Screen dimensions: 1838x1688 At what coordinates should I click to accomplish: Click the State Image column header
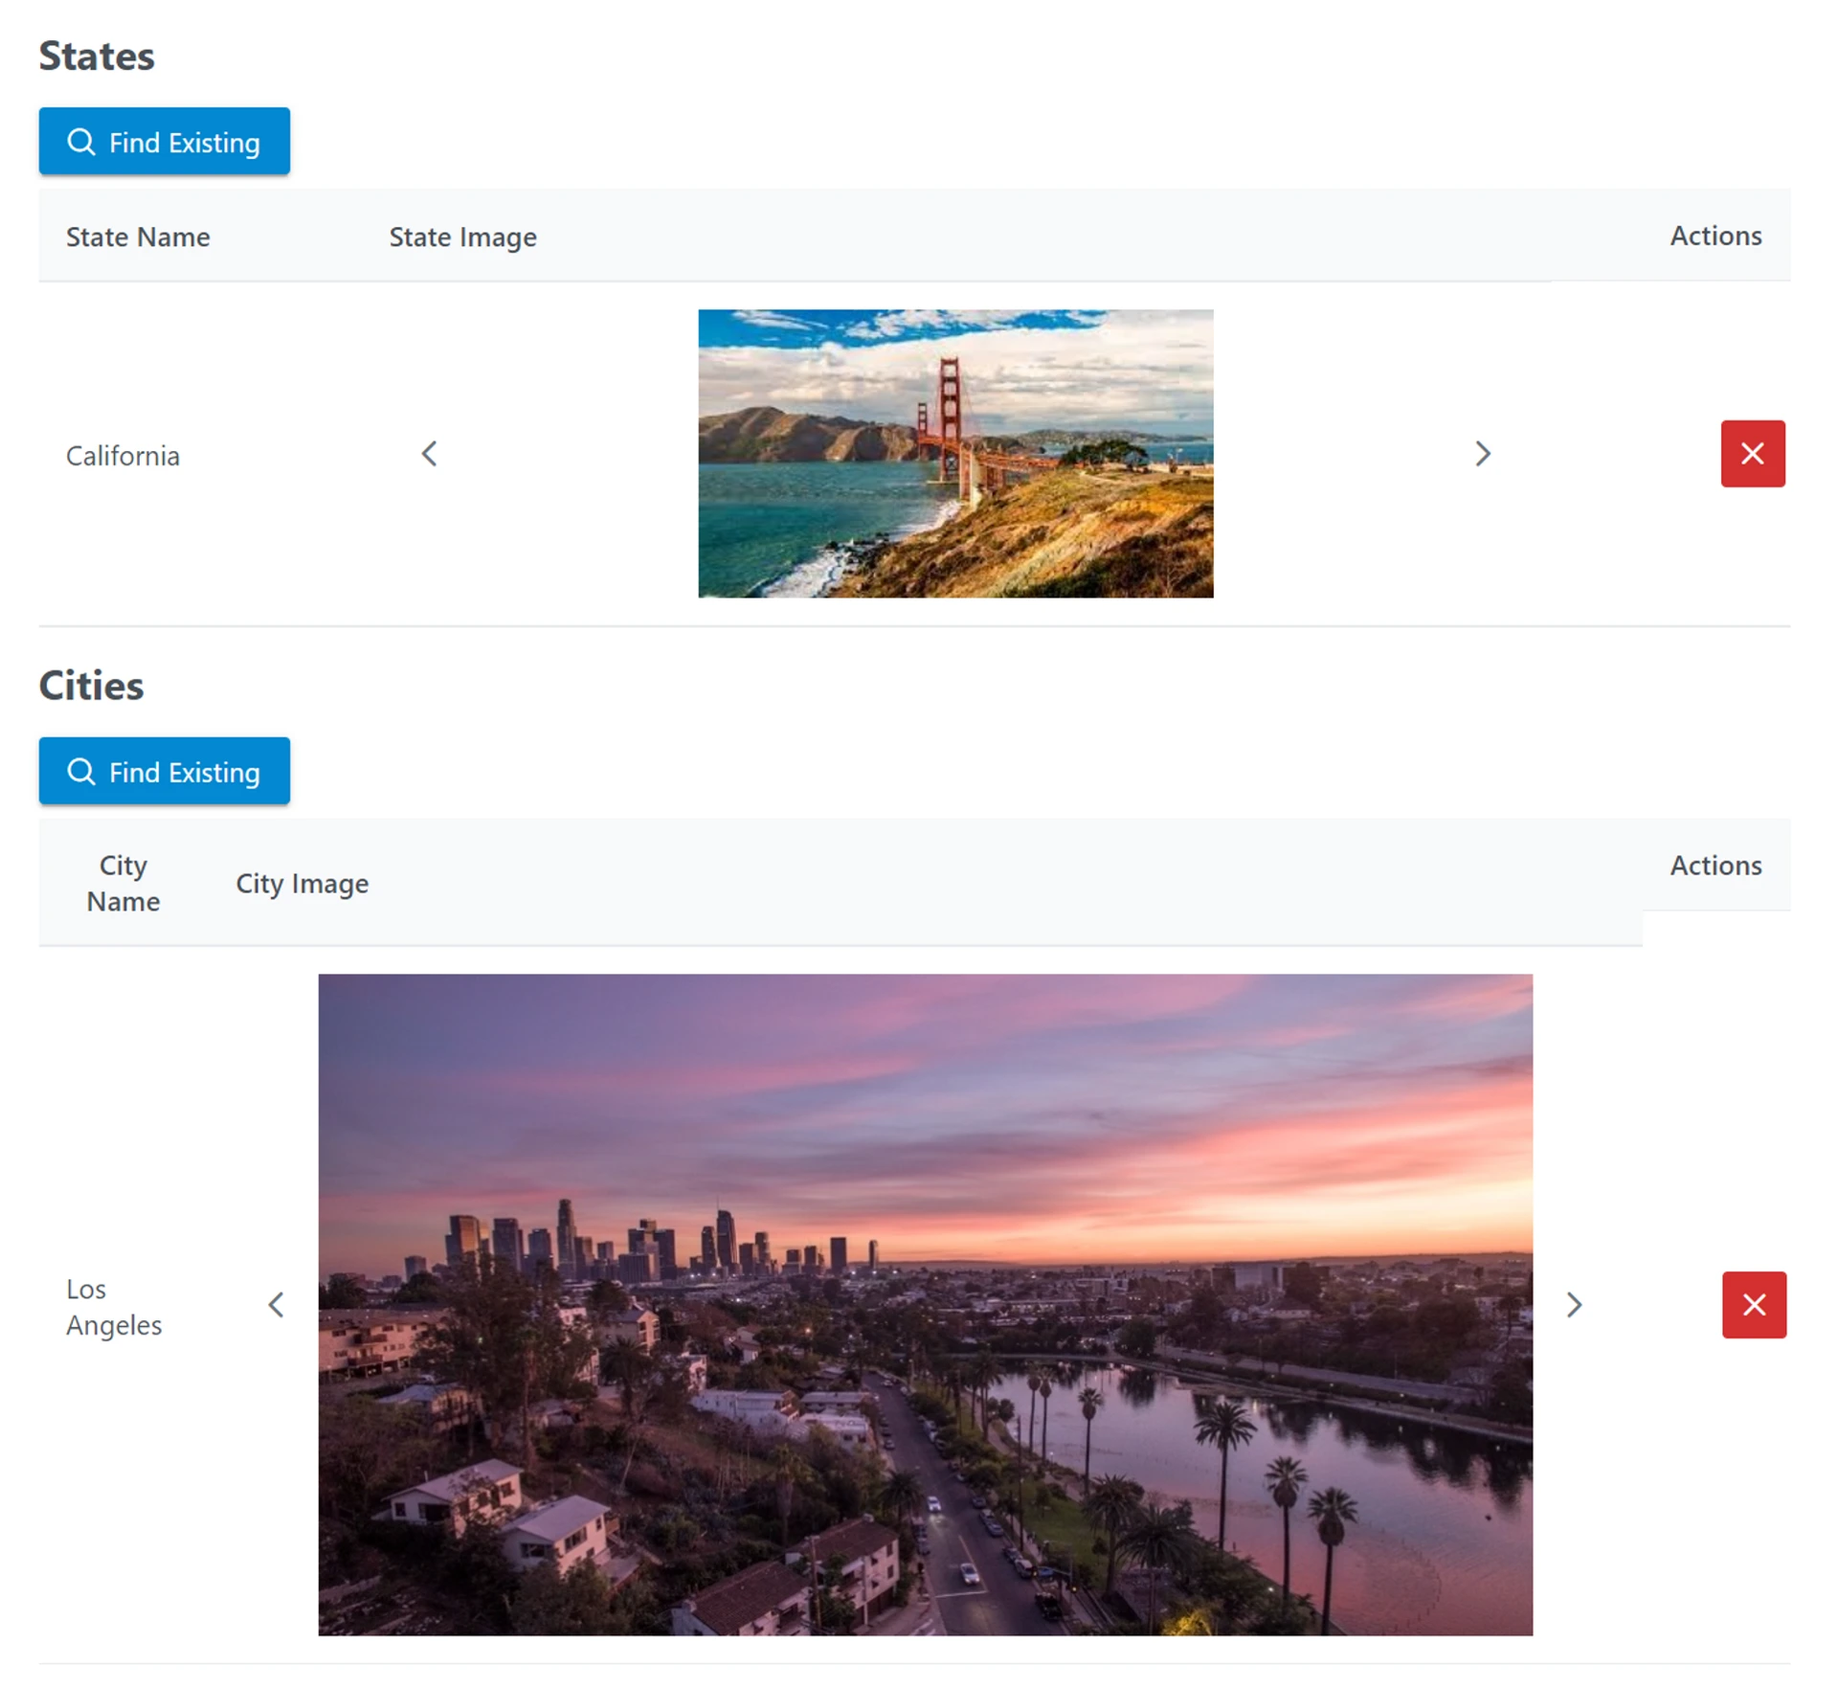point(462,236)
